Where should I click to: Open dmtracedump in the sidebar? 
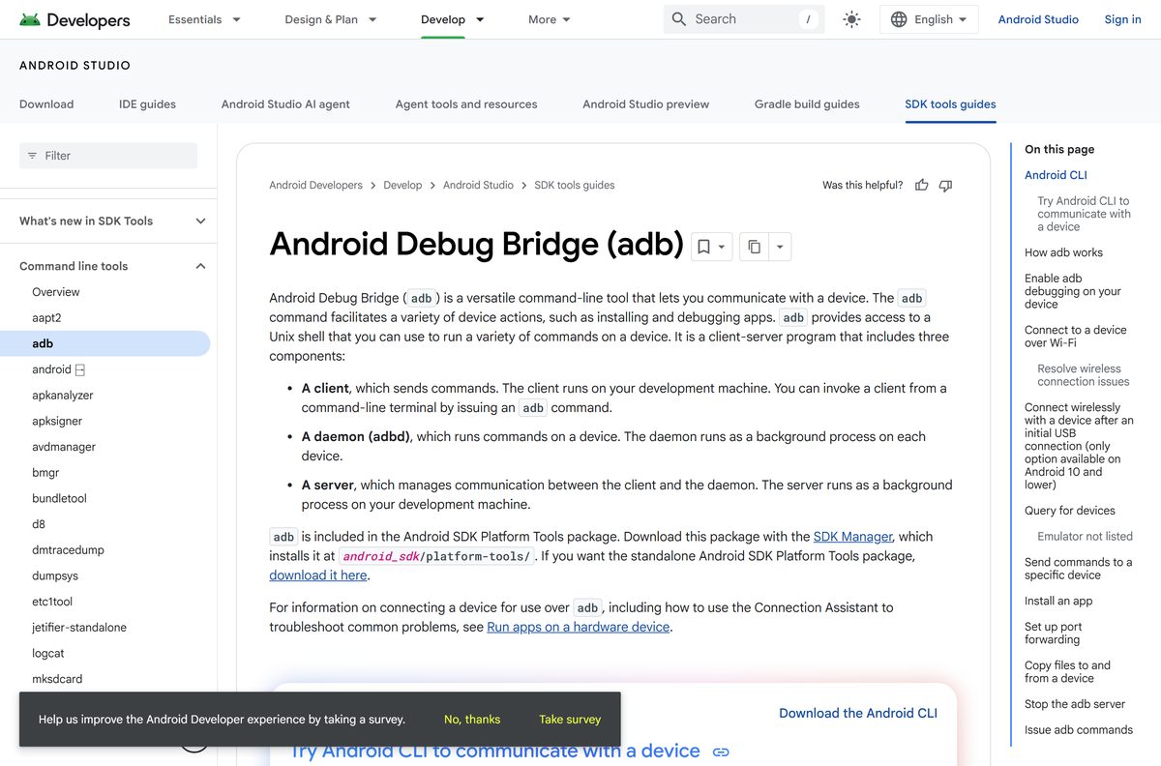point(68,550)
